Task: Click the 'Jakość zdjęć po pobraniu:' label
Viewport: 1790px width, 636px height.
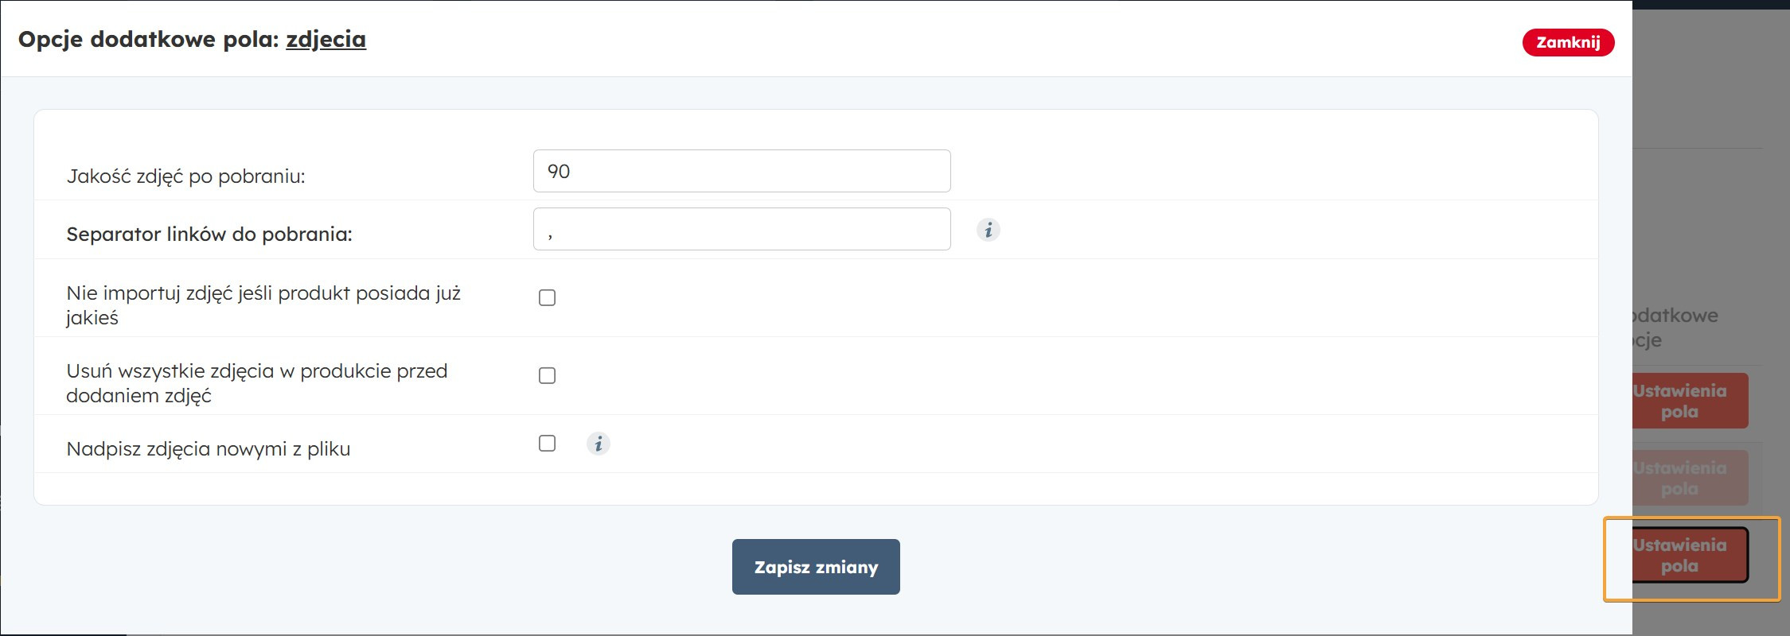Action: (185, 176)
